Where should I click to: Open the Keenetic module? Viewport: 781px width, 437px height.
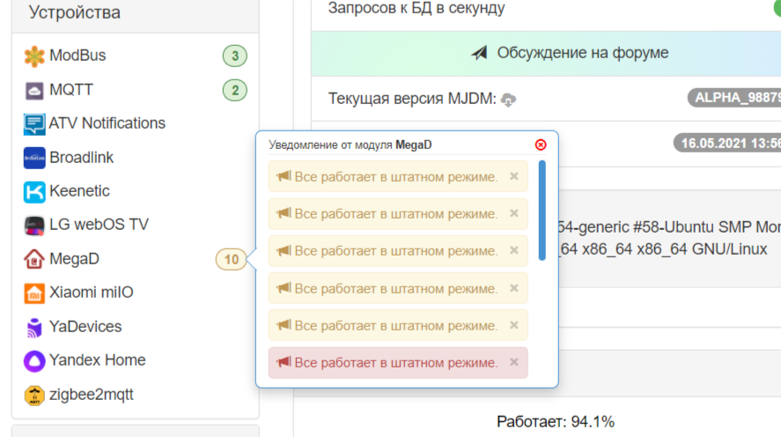pos(80,191)
